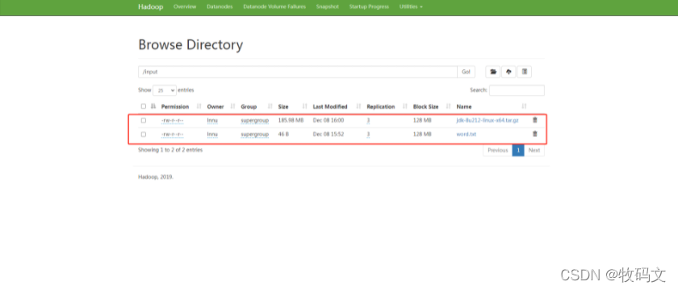Click the Browse Directory heading
The image size is (678, 290).
tap(190, 45)
